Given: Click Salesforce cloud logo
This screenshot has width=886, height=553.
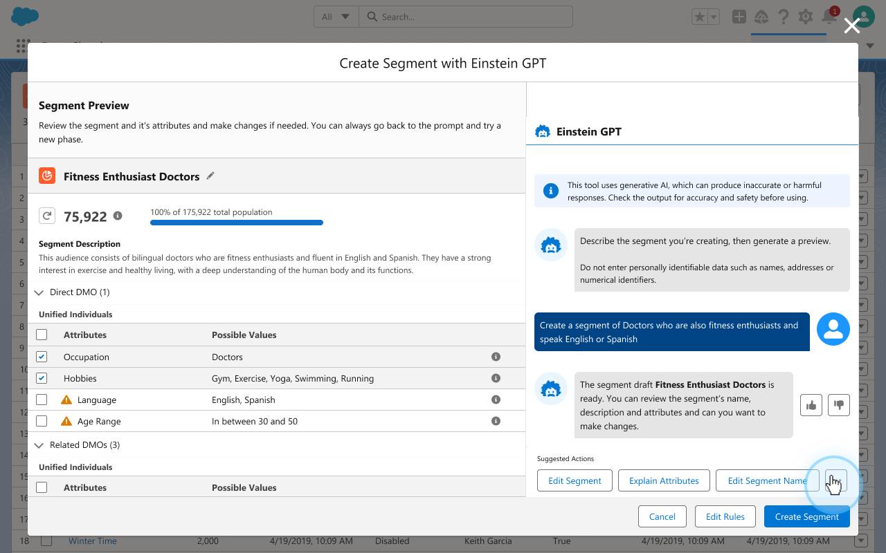Looking at the screenshot, I should click(26, 16).
